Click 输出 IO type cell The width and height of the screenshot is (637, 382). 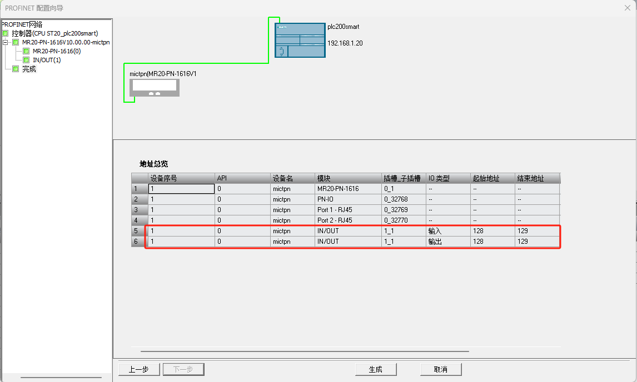(x=447, y=242)
